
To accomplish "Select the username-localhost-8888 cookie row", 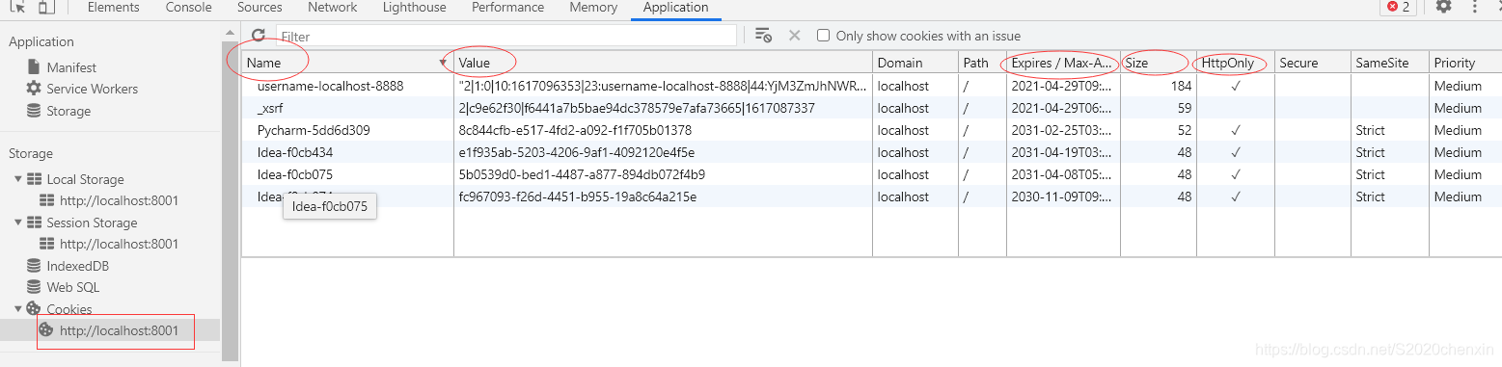I will click(871, 86).
